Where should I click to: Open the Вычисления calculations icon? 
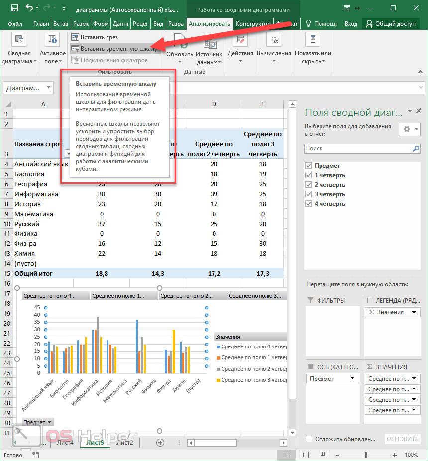point(274,40)
